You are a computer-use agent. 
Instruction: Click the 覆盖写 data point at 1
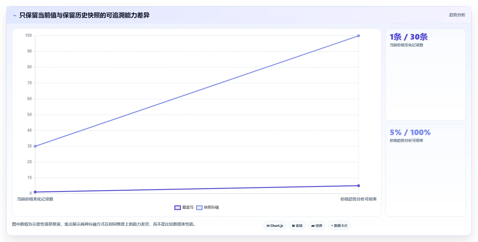[x=35, y=192]
